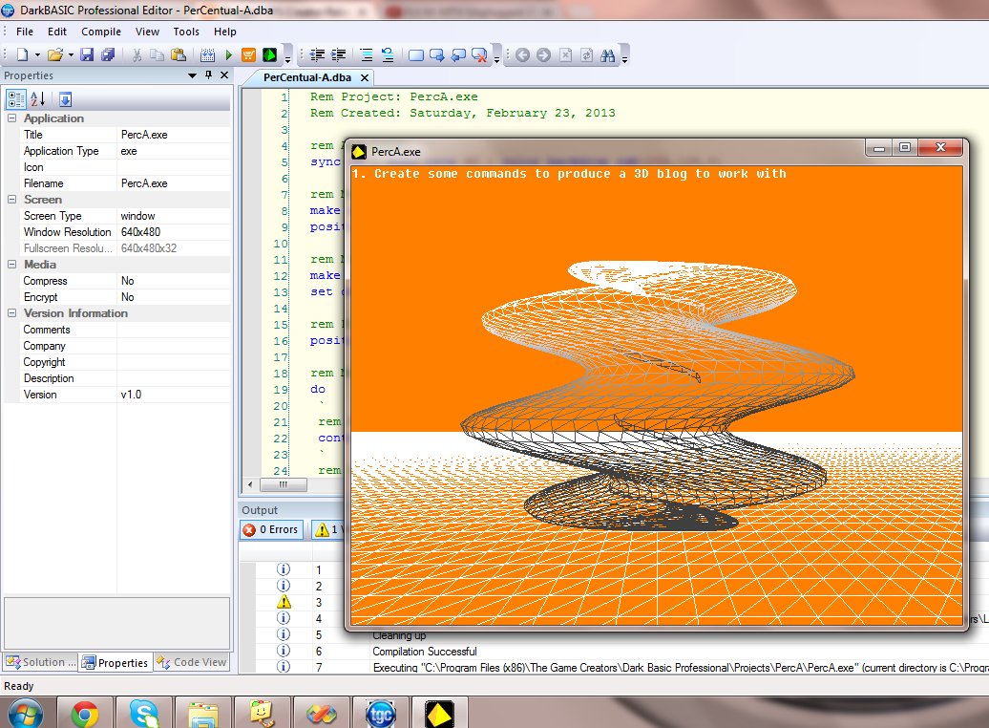Open the View menu
This screenshot has height=728, width=989.
[x=147, y=32]
